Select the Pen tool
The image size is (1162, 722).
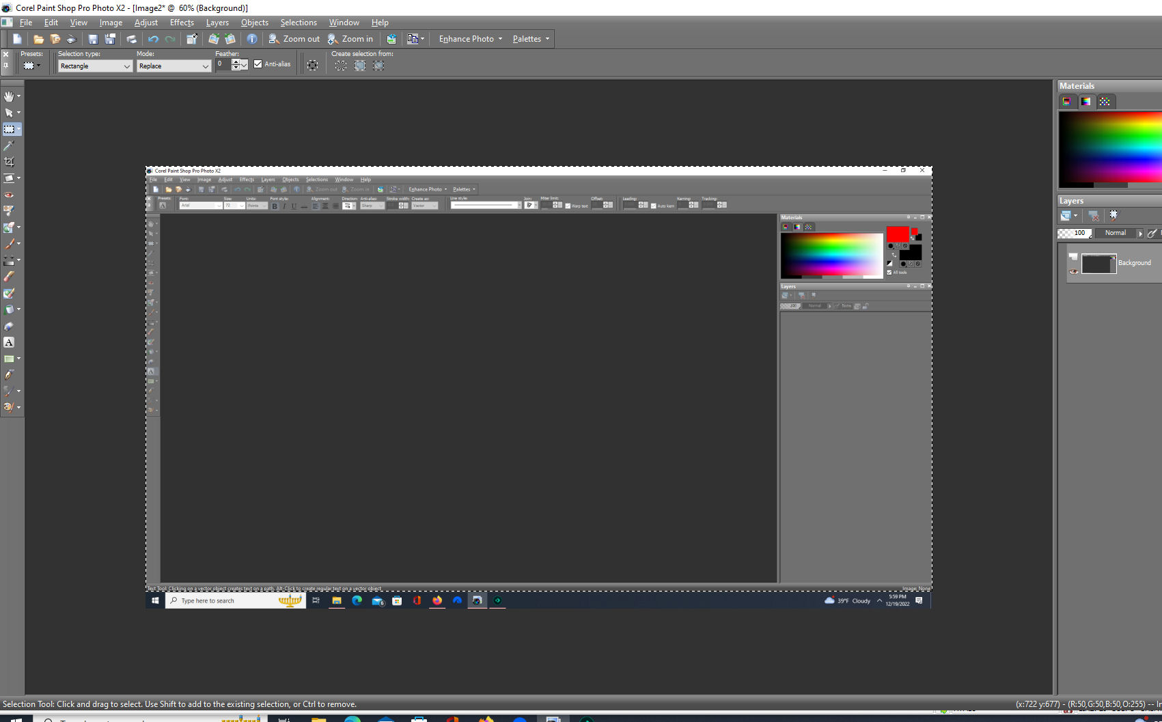pos(9,375)
